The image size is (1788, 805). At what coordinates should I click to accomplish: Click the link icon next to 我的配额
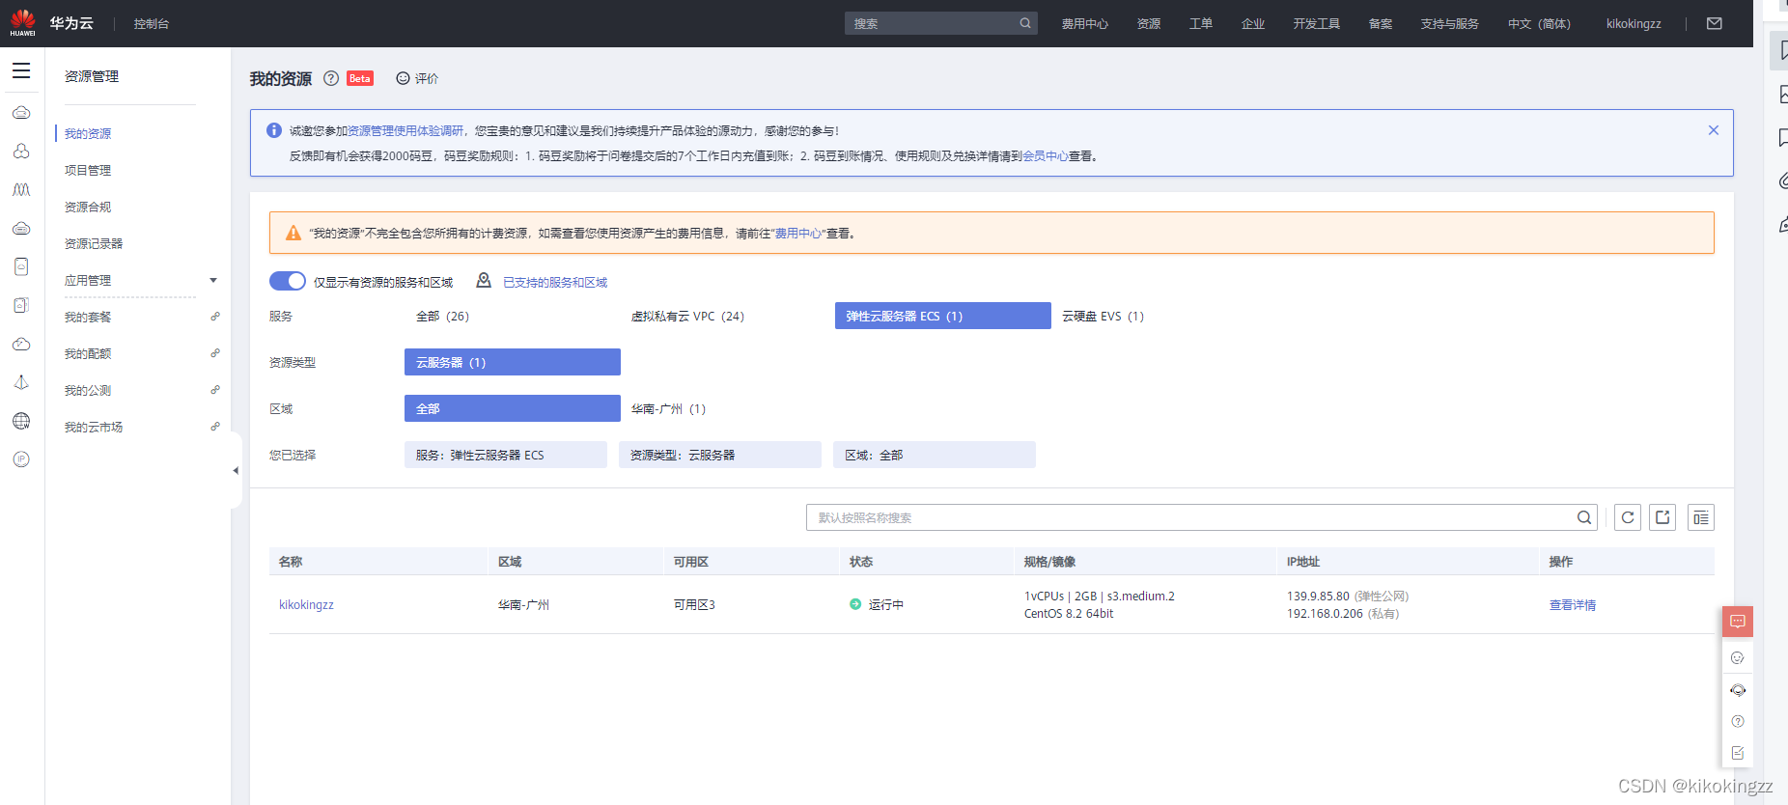[215, 353]
